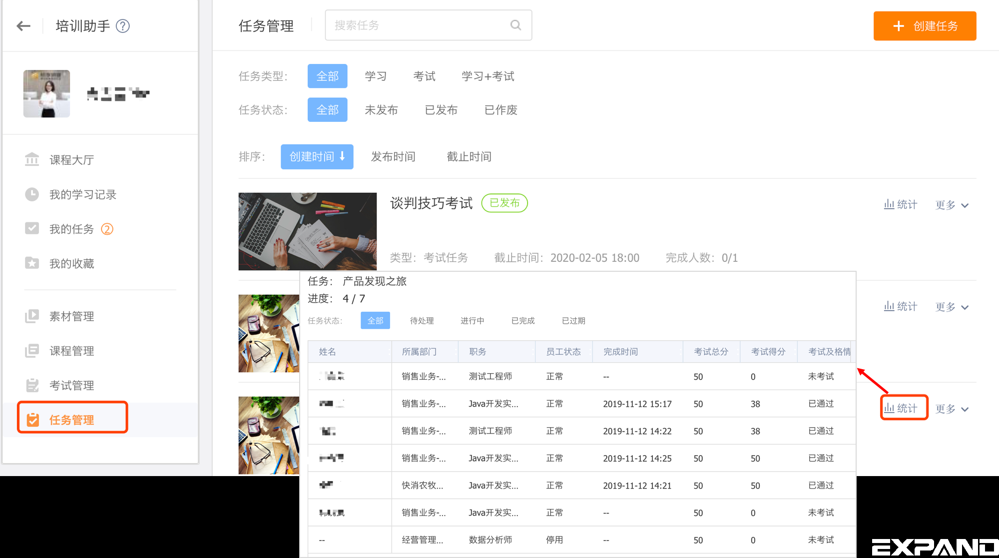Open 任务管理 in sidebar menu

[71, 420]
